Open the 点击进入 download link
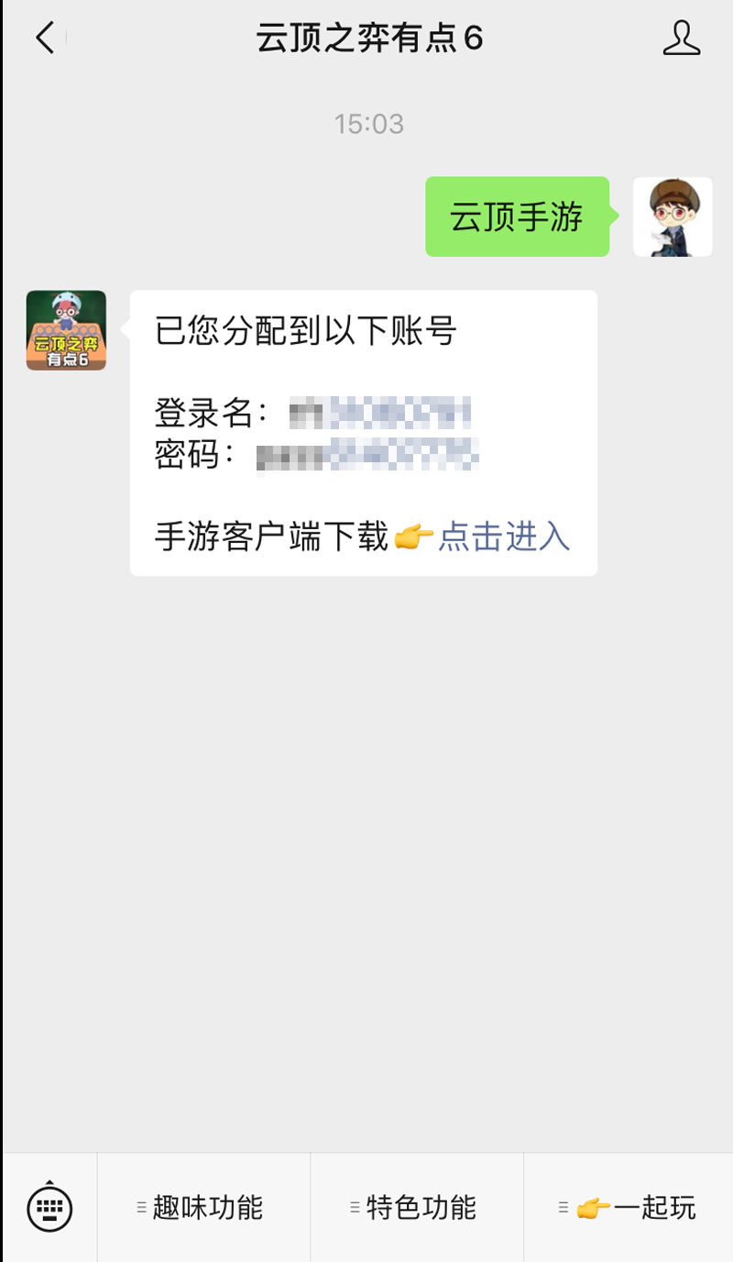Screen dimensions: 733x1262 504,537
